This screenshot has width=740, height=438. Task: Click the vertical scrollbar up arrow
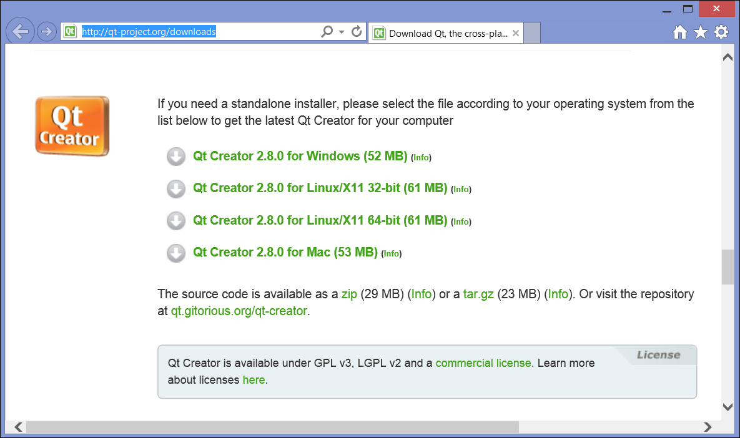click(728, 57)
